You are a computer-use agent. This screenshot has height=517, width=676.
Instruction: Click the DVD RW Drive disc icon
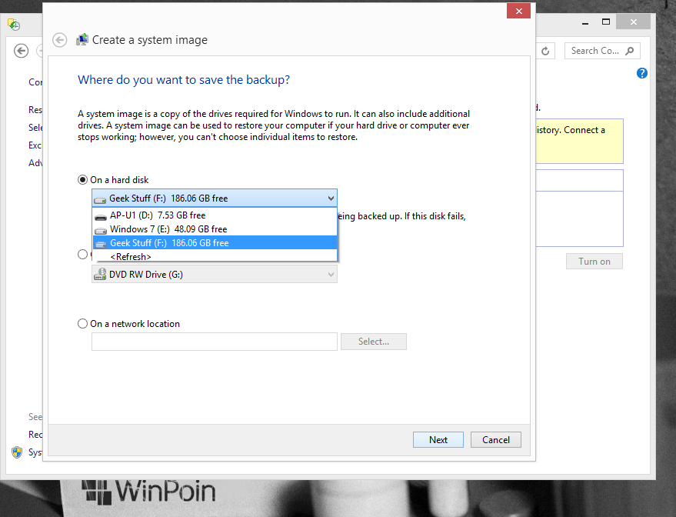coord(100,274)
